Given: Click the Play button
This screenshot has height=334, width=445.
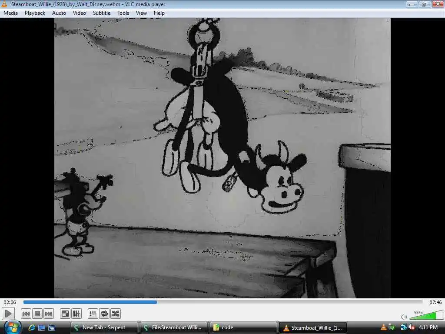Looking at the screenshot, I should coord(8,314).
